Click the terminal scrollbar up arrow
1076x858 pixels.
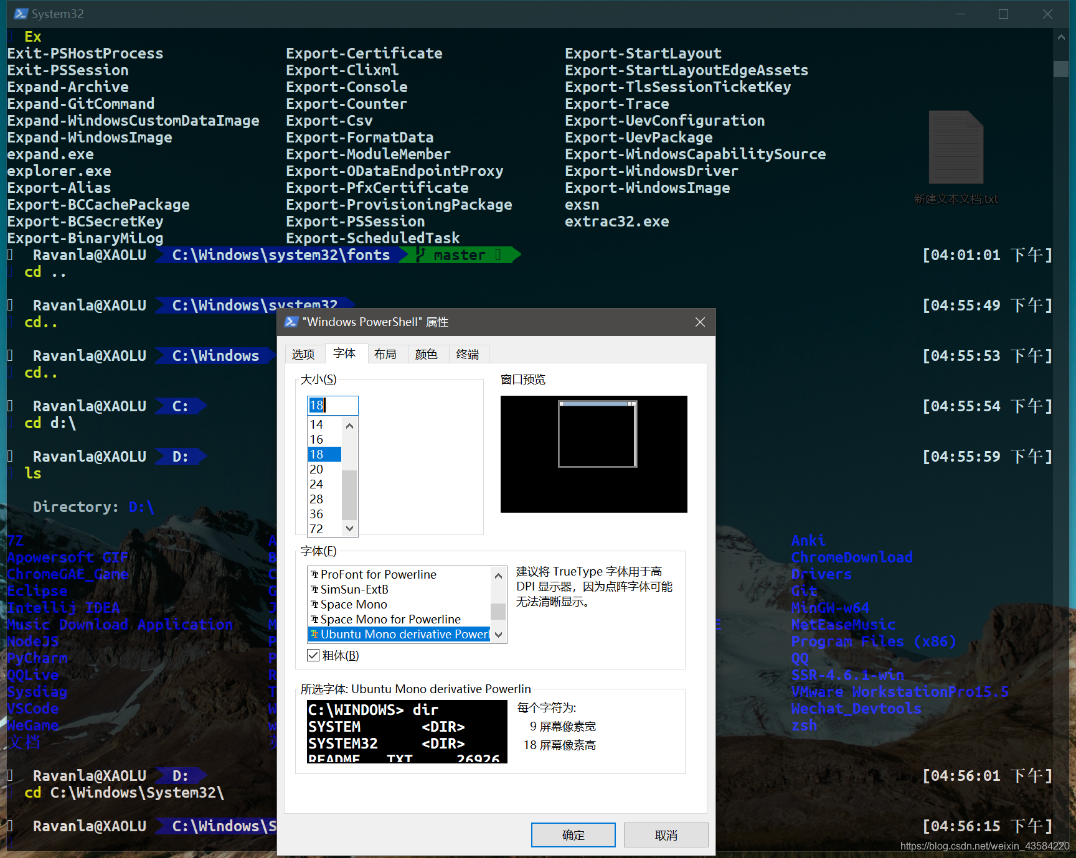click(1061, 37)
